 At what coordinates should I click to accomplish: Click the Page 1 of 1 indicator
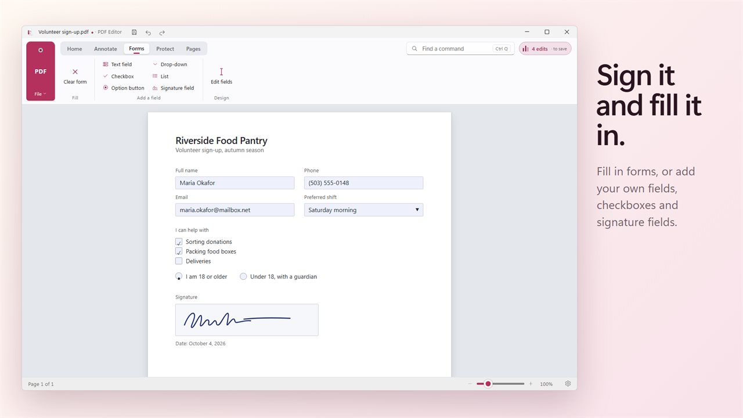[41, 384]
